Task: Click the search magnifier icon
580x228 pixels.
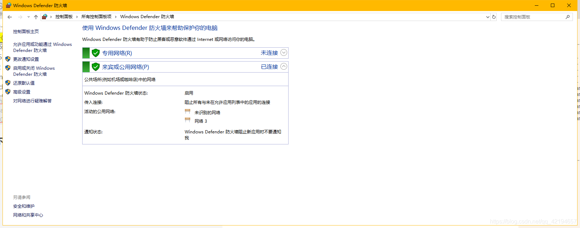Action: tap(568, 17)
